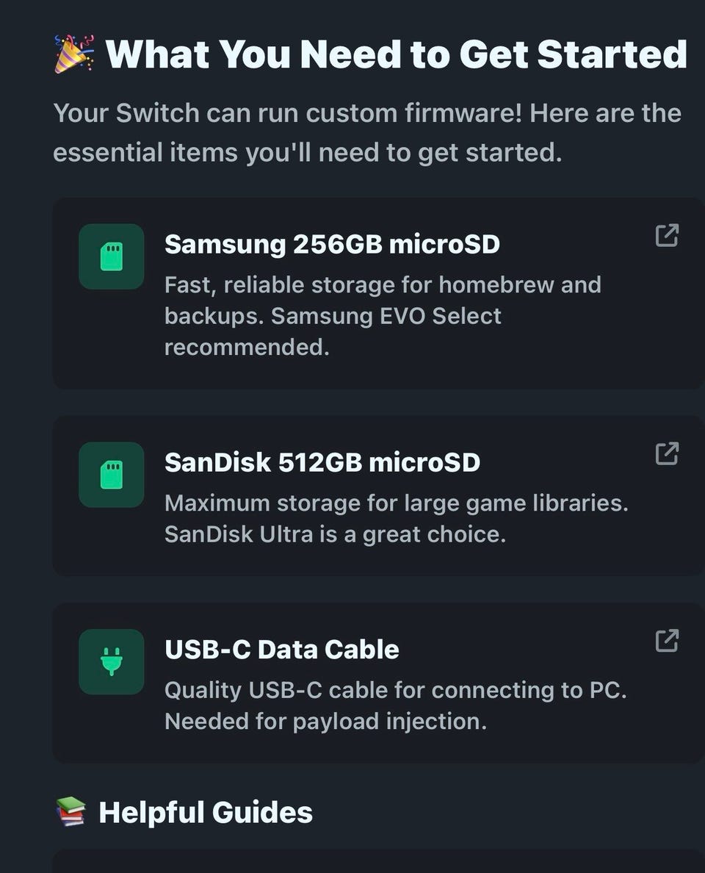Click the green plug icon beside USB-C Data Cable

point(111,661)
